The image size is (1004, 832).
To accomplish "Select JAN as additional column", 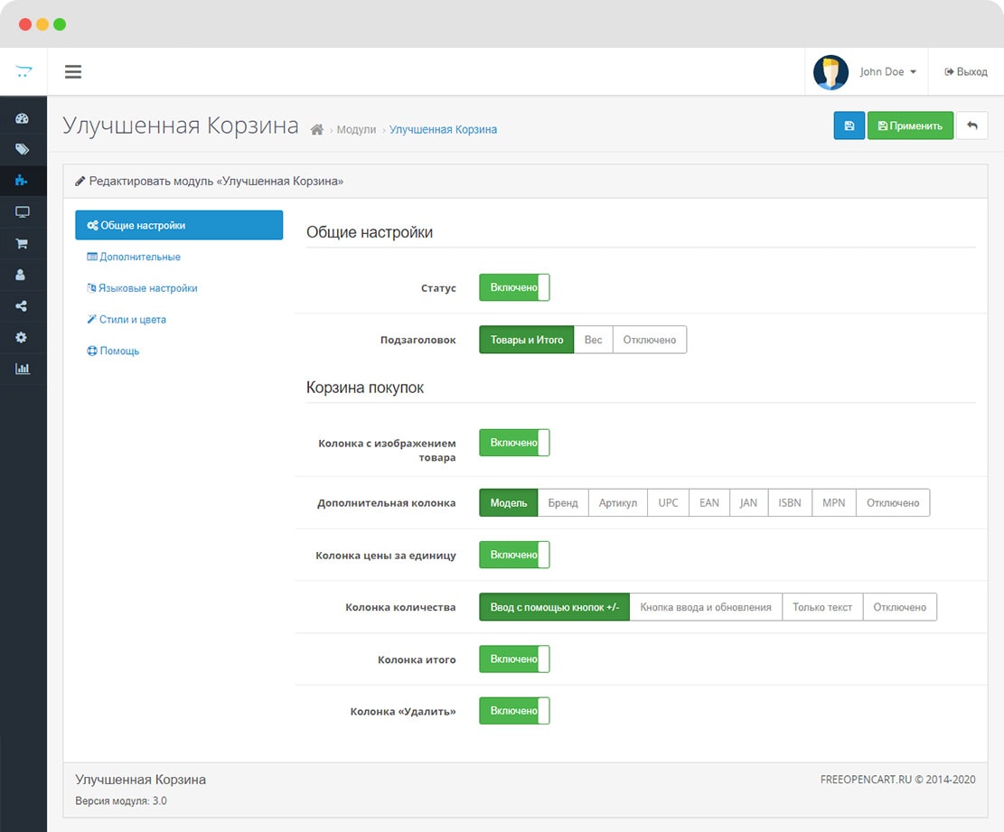I will click(748, 503).
